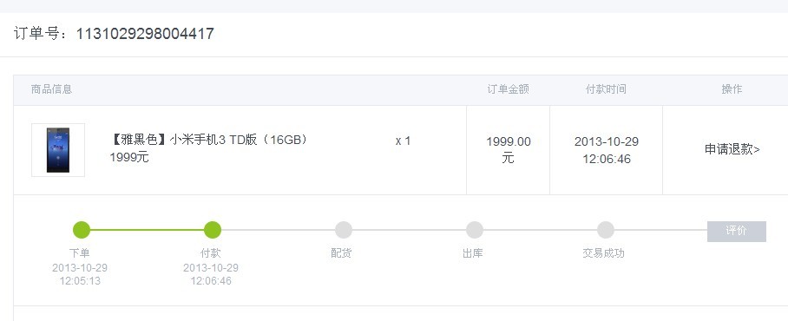The image size is (788, 321).
Task: Select the 付款 green progress circle
Action: [x=212, y=230]
